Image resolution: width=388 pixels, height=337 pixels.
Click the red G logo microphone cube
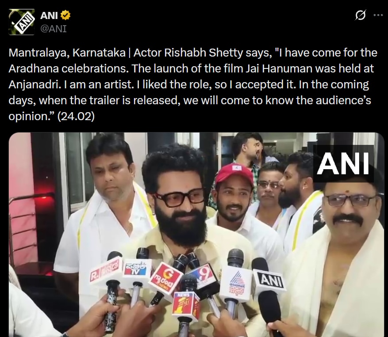pyautogui.click(x=166, y=279)
